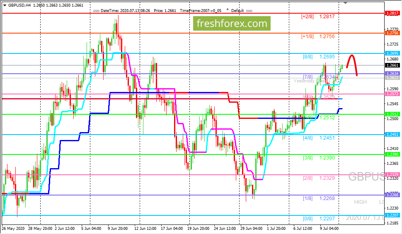
Task: Click the [4/8] 1.2451 level label
Action: (319, 138)
